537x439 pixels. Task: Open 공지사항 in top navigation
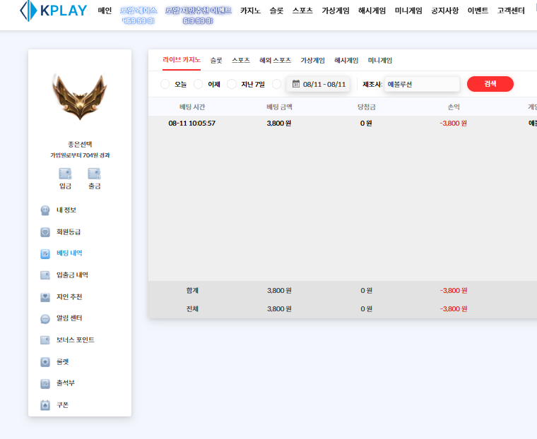pyautogui.click(x=444, y=11)
